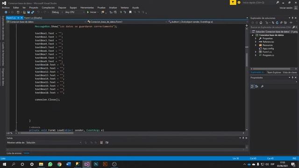Expand the Resources folder node
Viewport: 299px width, 168px height.
pos(256,45)
